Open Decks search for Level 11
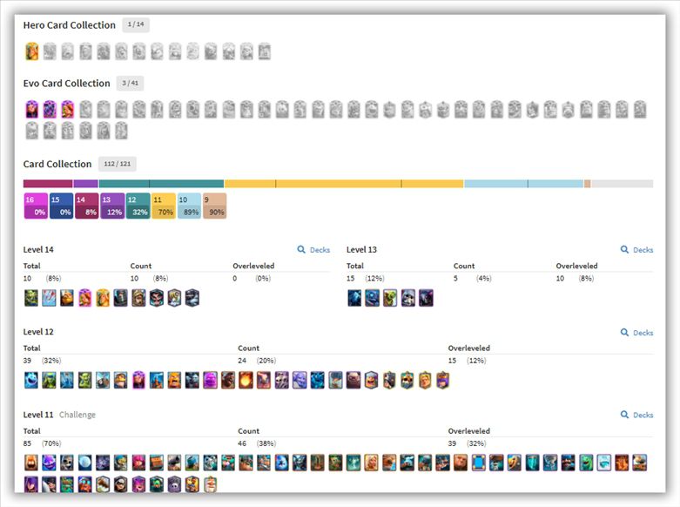 click(636, 415)
